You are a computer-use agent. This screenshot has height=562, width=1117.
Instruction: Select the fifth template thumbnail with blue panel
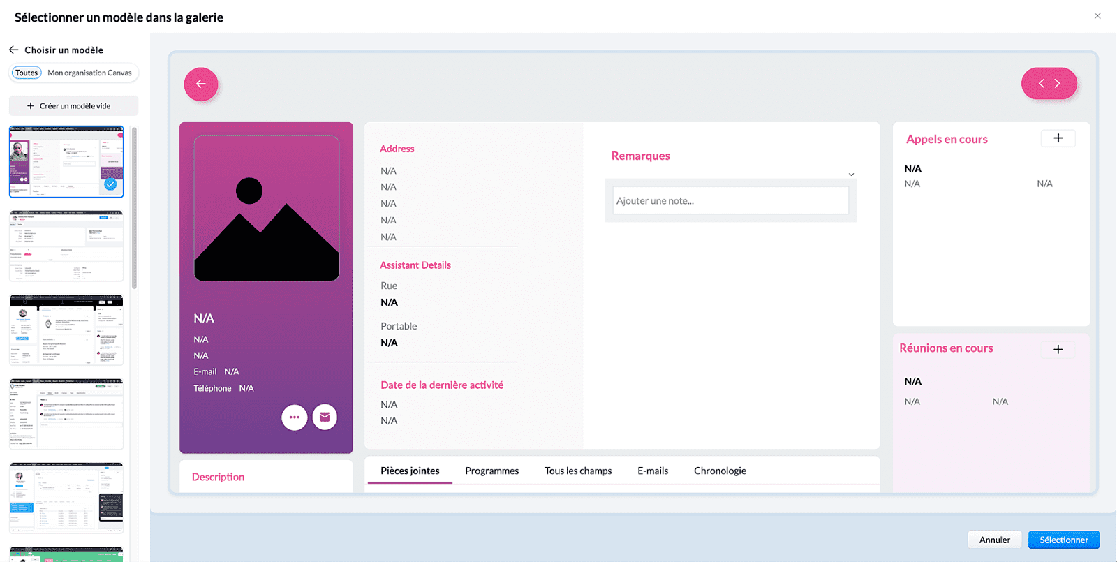tap(66, 498)
